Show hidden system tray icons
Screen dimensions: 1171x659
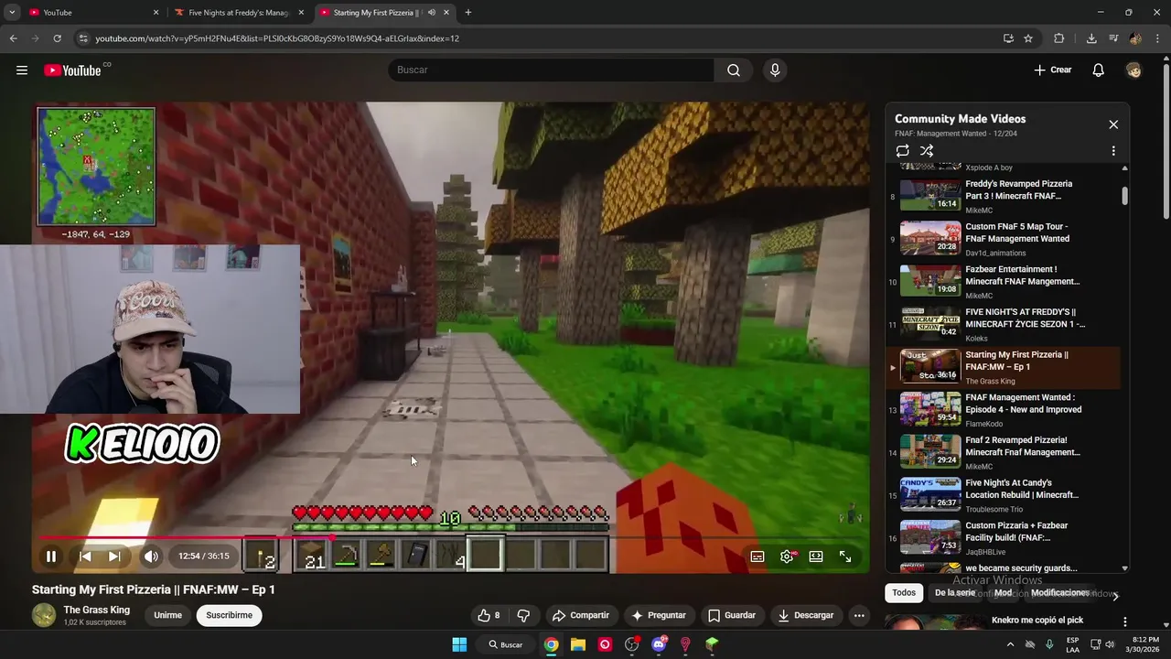[x=1010, y=644]
